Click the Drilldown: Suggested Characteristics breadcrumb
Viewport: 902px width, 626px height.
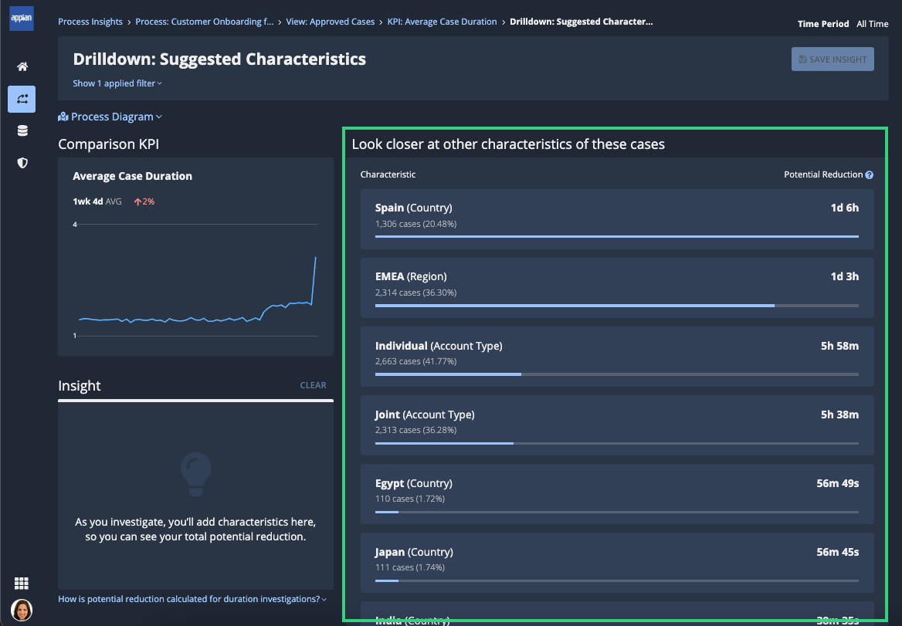581,22
